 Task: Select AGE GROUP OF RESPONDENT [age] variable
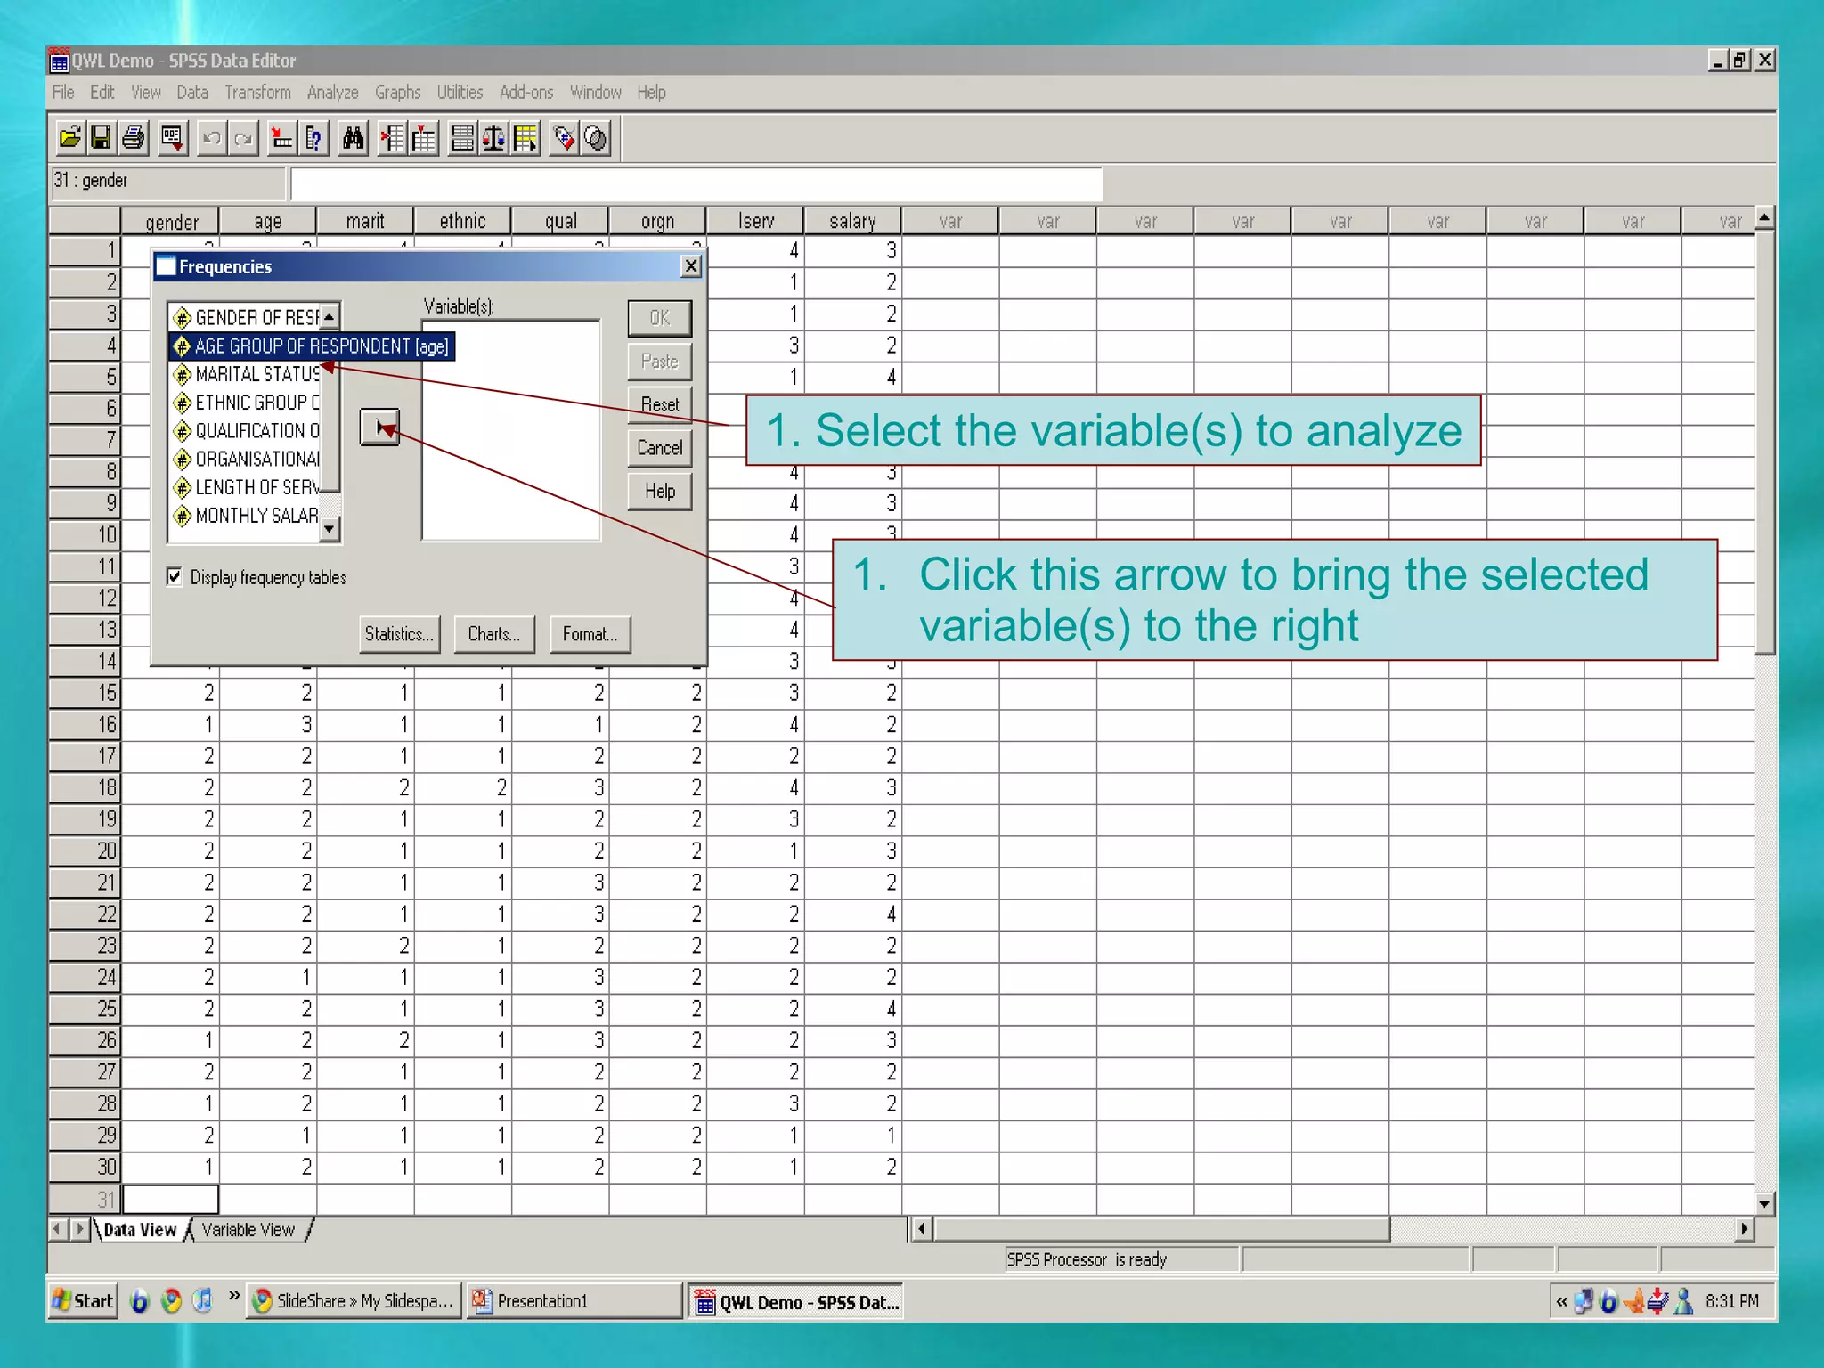click(312, 346)
